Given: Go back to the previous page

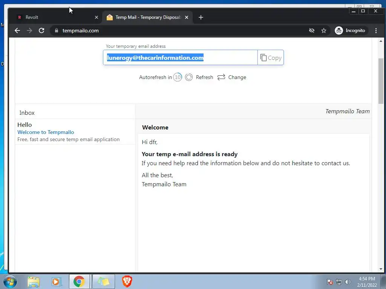Looking at the screenshot, I should 17,30.
